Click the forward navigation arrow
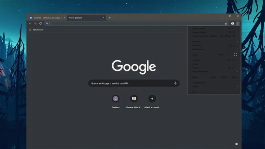The width and height of the screenshot is (265, 149). [35, 24]
